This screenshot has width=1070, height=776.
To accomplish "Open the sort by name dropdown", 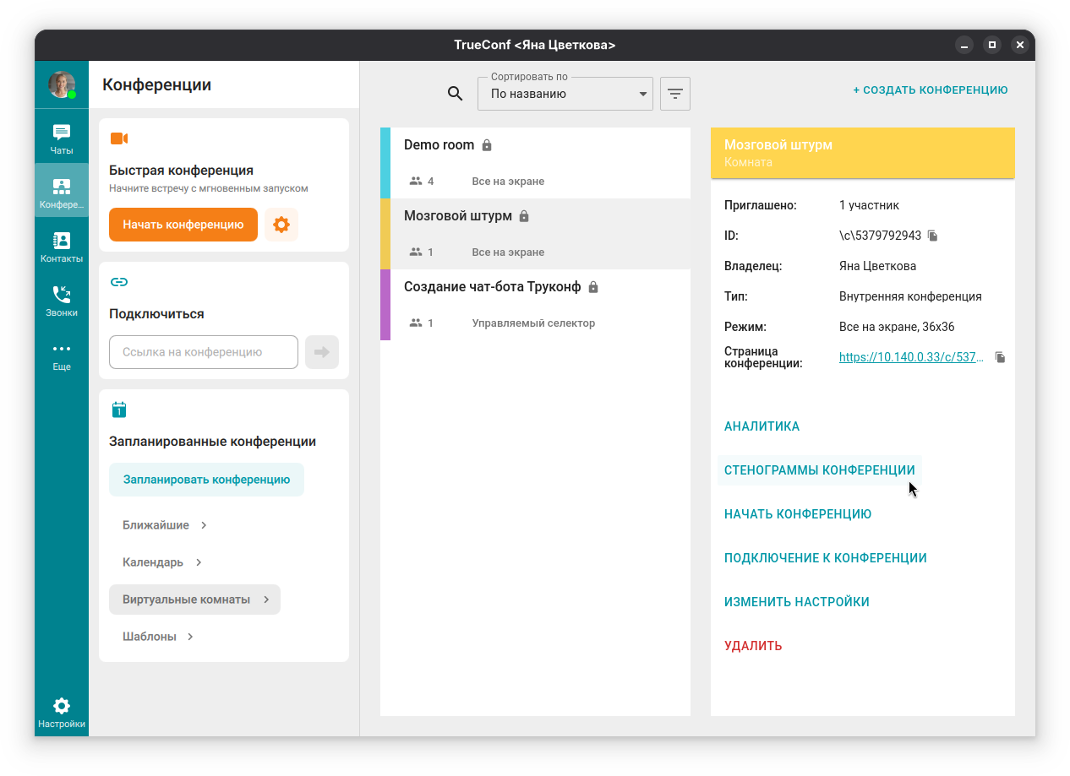I will 565,94.
